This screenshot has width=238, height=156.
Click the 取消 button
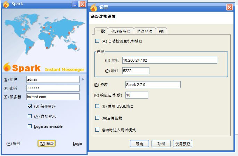(x=161, y=144)
